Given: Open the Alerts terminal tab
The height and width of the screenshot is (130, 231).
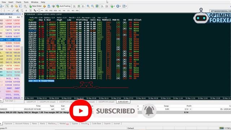Looking at the screenshot, I should (43, 123).
